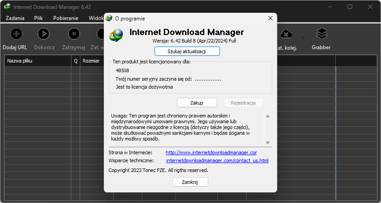
Task: Click the Q column header
Action: [x=75, y=61]
